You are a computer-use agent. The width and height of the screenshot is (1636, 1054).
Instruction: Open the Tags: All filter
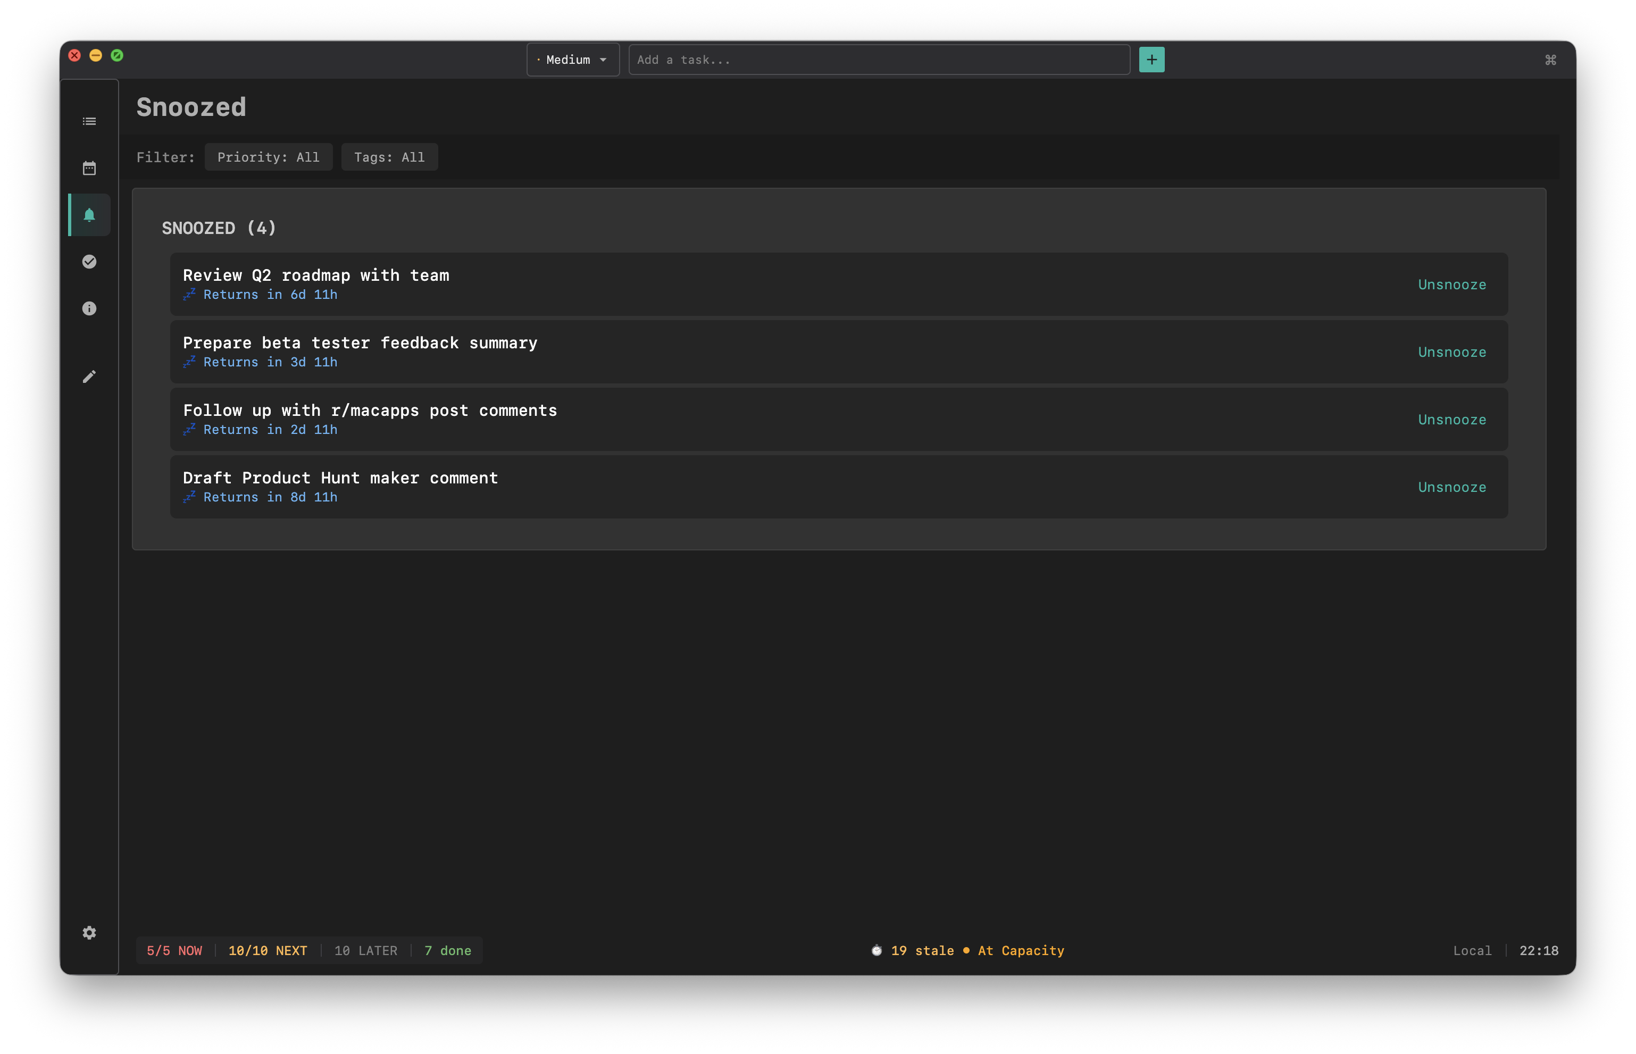[x=389, y=157]
